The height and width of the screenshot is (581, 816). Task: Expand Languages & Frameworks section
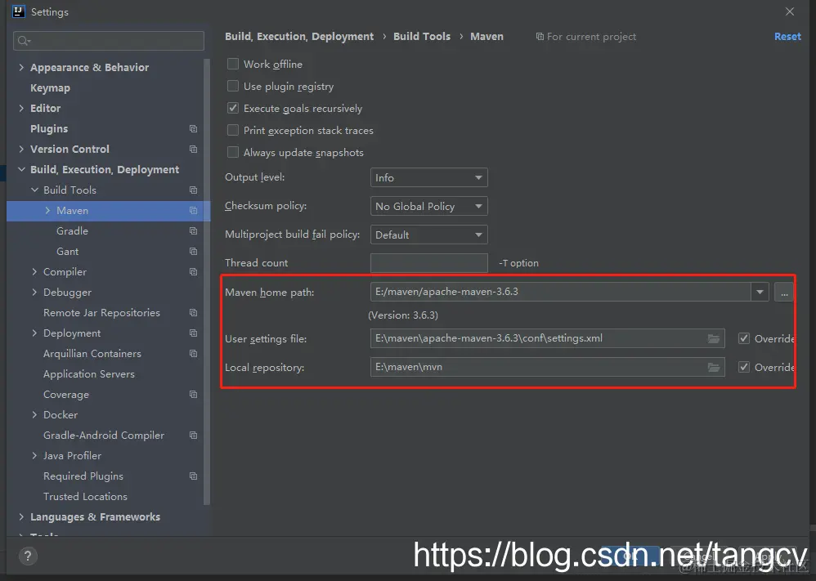coord(21,517)
